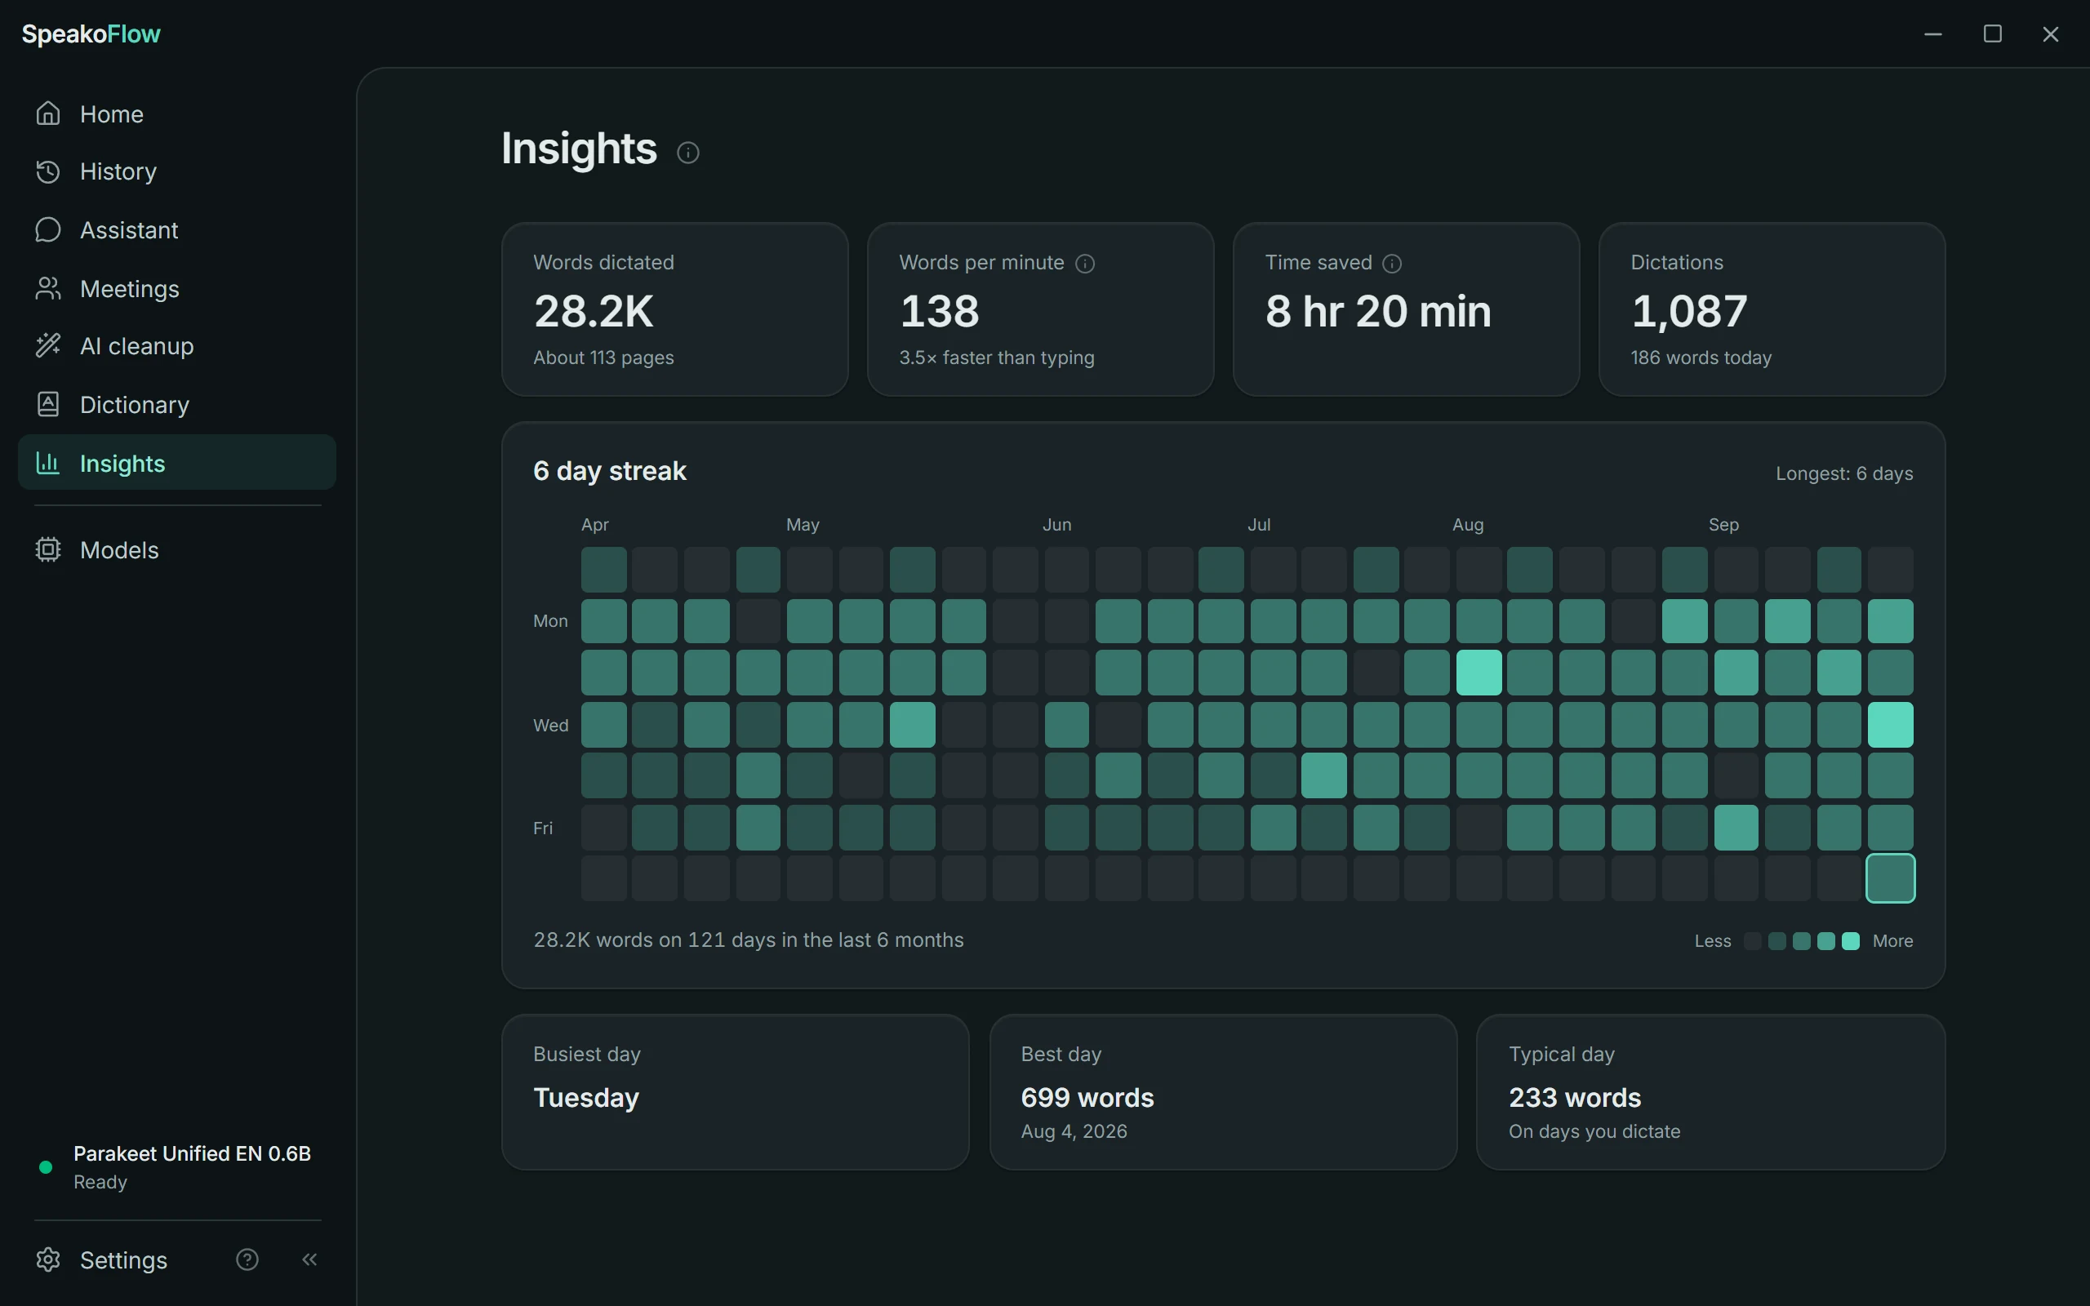Click the Busiest day Tuesday card
The width and height of the screenshot is (2090, 1306).
click(x=735, y=1092)
